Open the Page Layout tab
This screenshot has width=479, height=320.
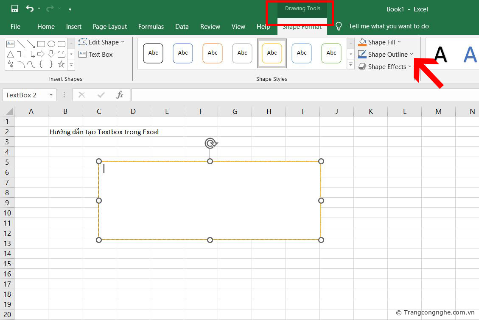[110, 26]
